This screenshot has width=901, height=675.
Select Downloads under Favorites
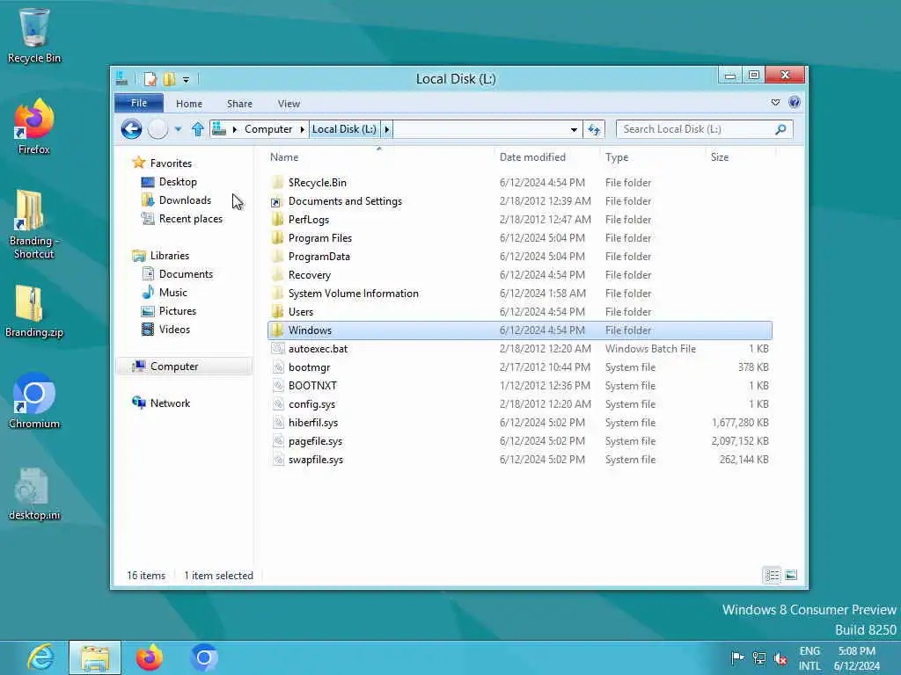pos(185,200)
